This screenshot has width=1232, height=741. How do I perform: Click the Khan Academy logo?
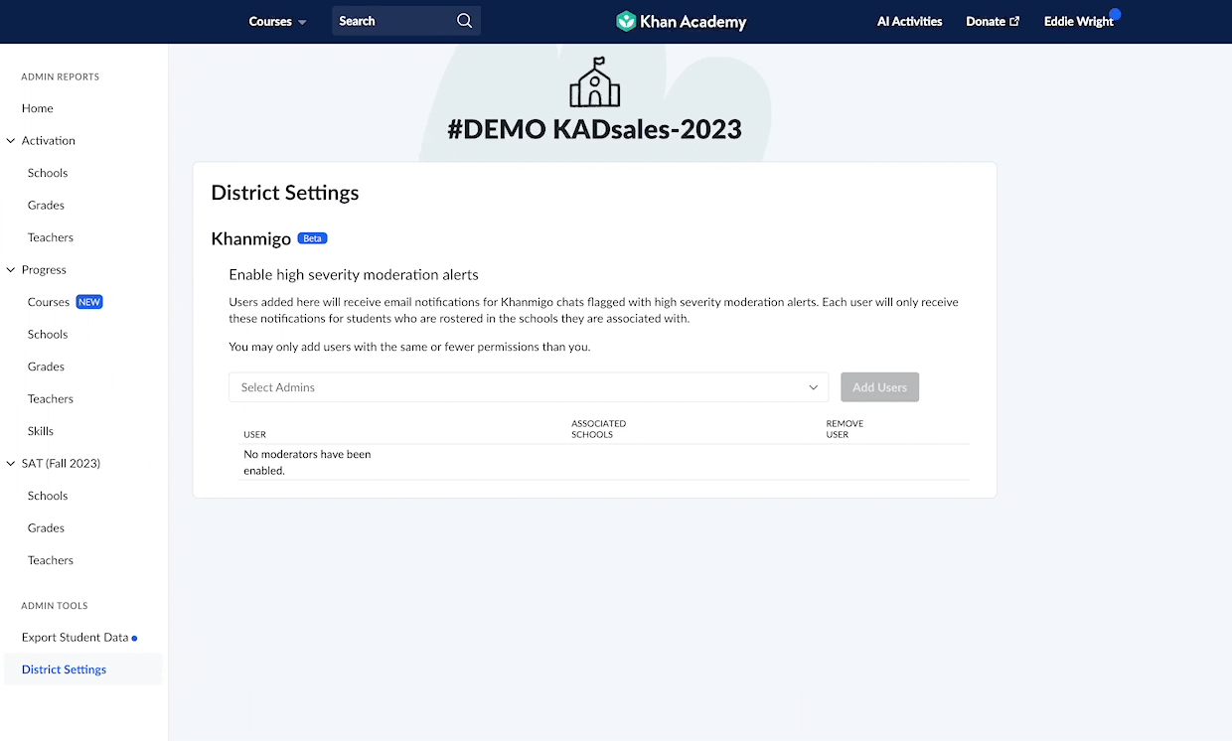coord(681,21)
